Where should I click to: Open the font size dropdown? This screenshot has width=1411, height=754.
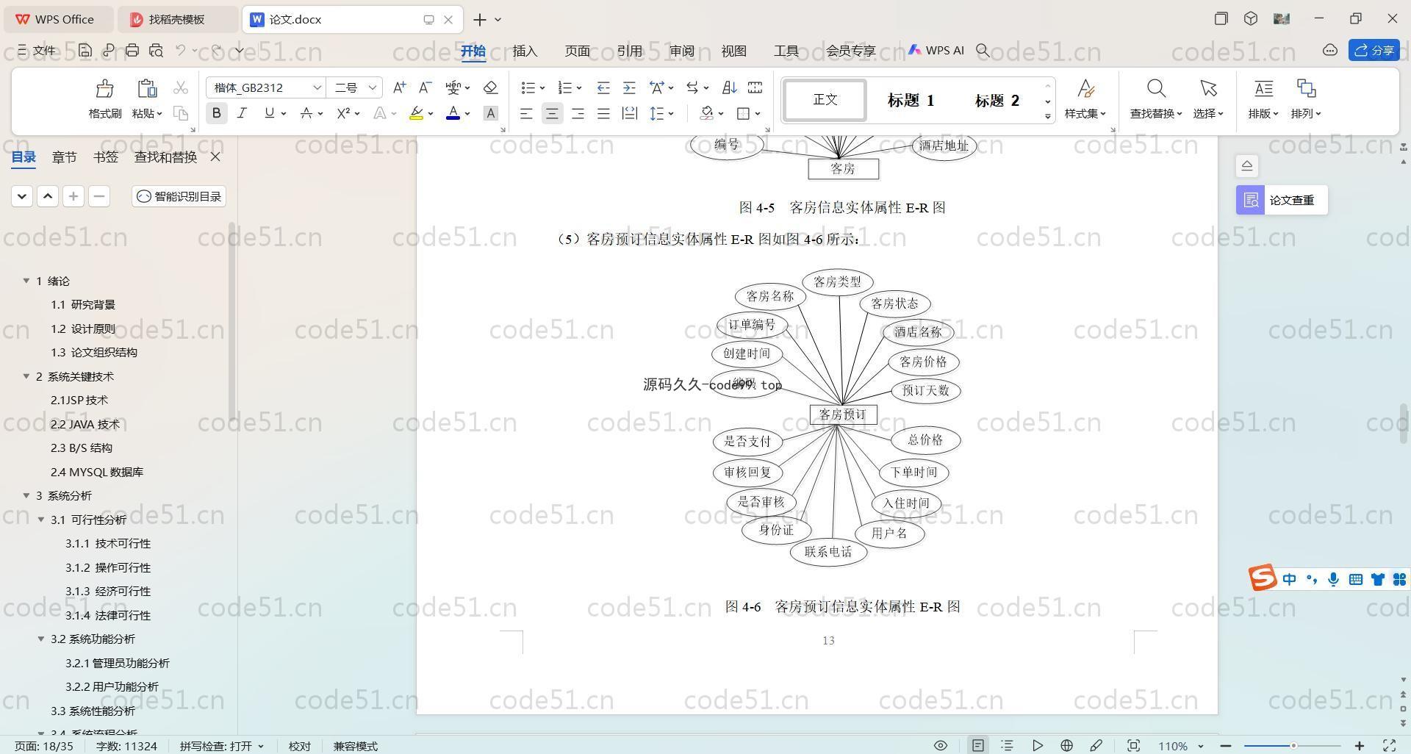373,87
